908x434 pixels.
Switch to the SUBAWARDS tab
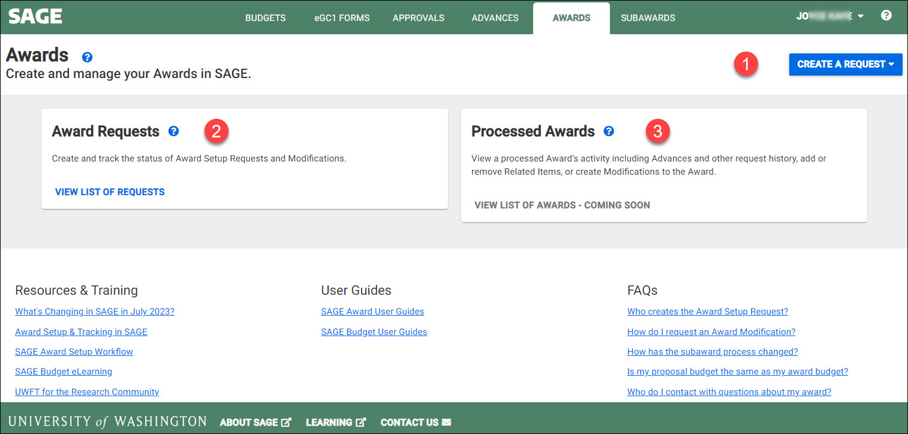(648, 18)
